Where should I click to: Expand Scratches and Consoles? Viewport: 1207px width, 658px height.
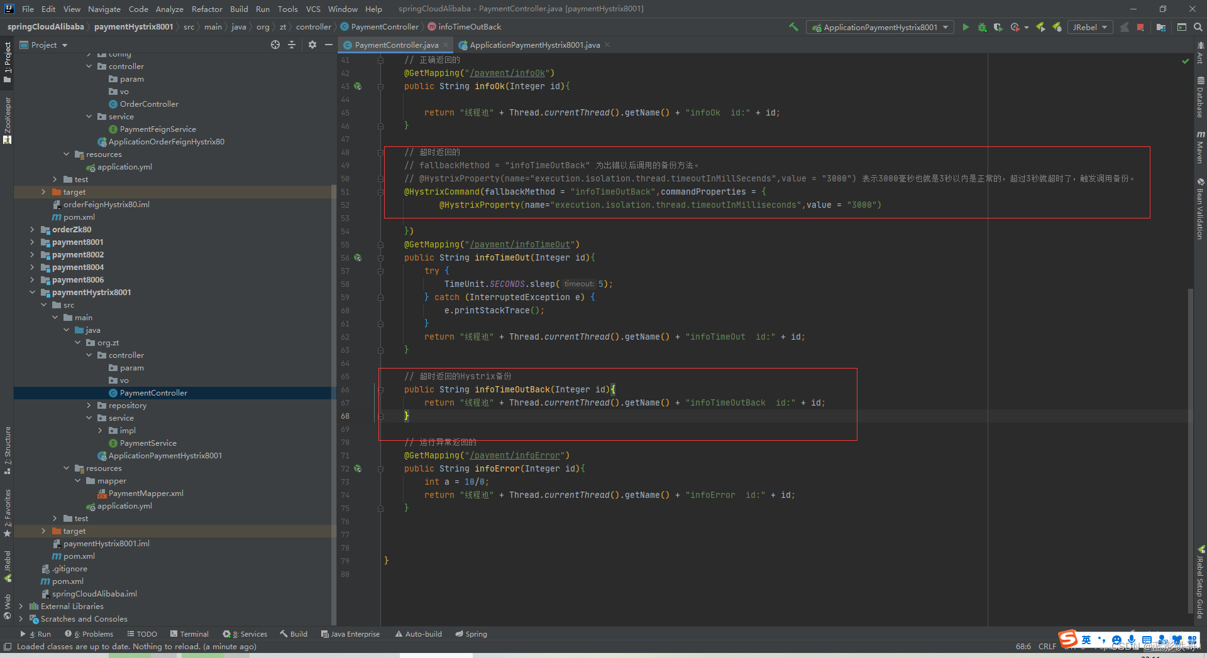click(21, 618)
